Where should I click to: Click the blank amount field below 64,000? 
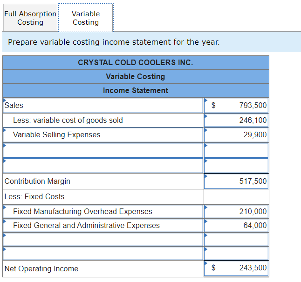(x=236, y=240)
